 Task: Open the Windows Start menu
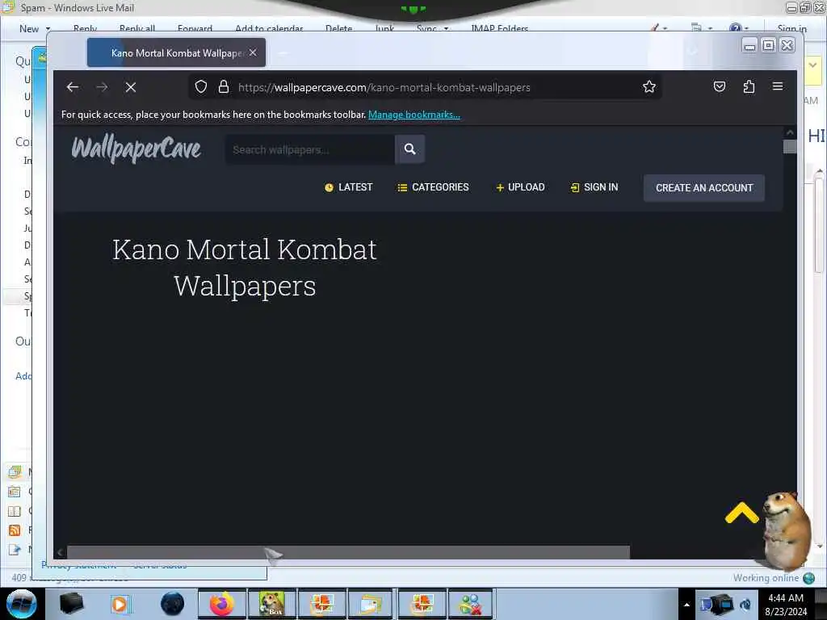pos(22,604)
